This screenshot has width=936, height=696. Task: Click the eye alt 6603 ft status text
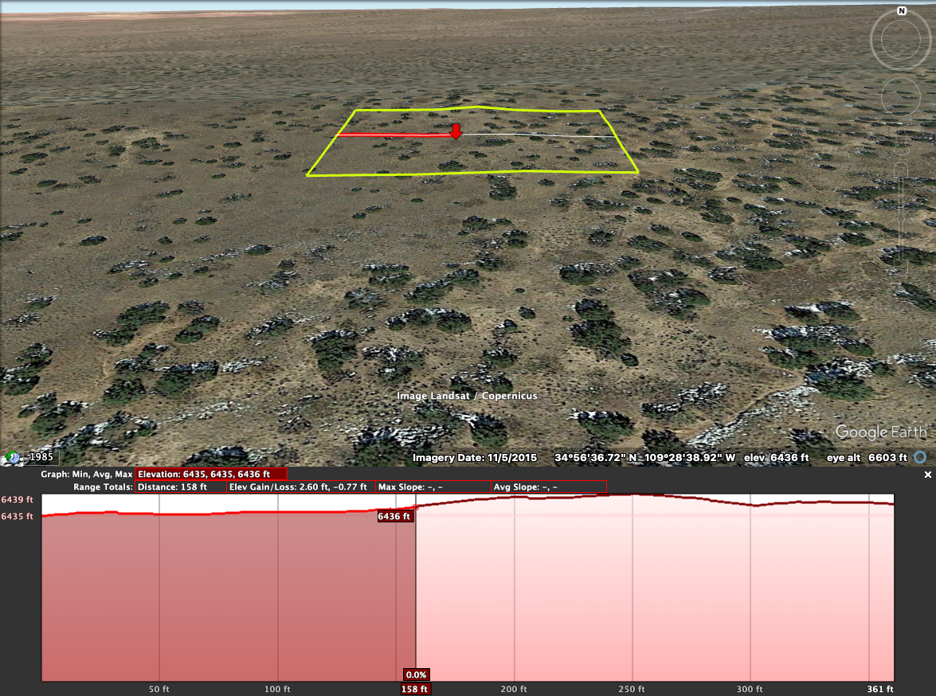867,458
